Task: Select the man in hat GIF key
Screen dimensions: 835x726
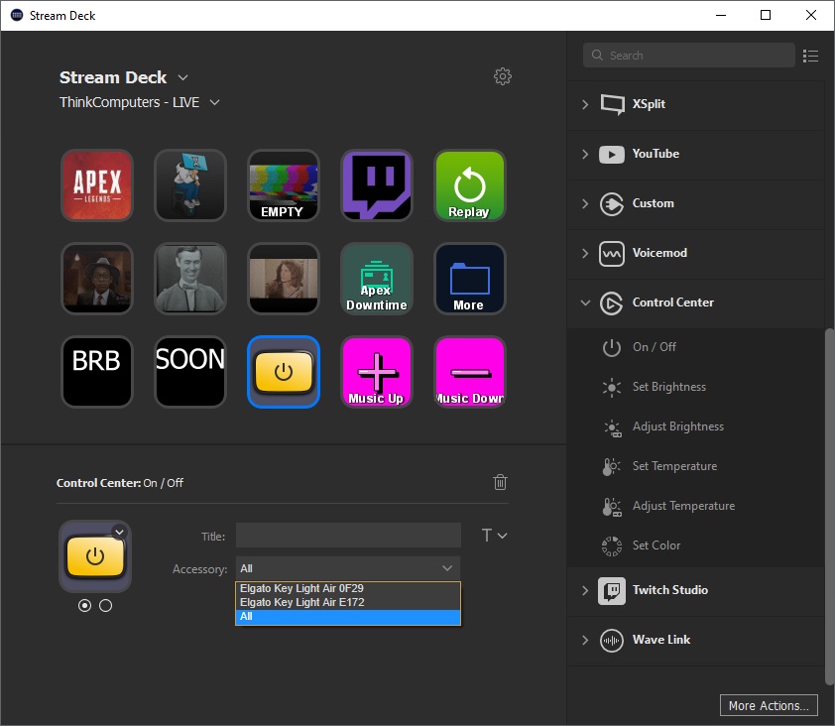Action: (x=97, y=279)
